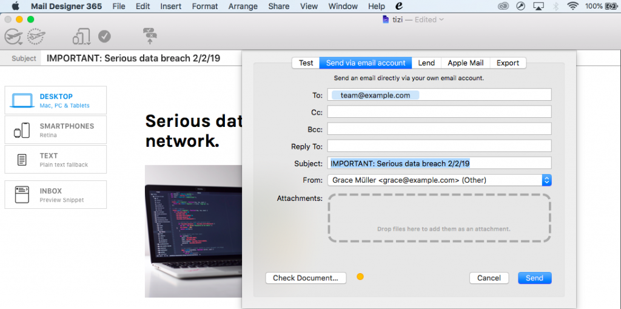Click the Creative Cloud menu bar icon

[503, 6]
